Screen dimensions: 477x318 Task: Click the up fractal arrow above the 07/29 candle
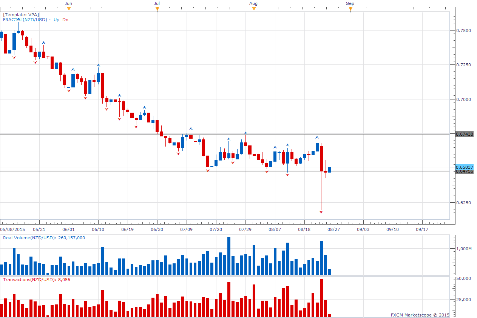pos(245,133)
